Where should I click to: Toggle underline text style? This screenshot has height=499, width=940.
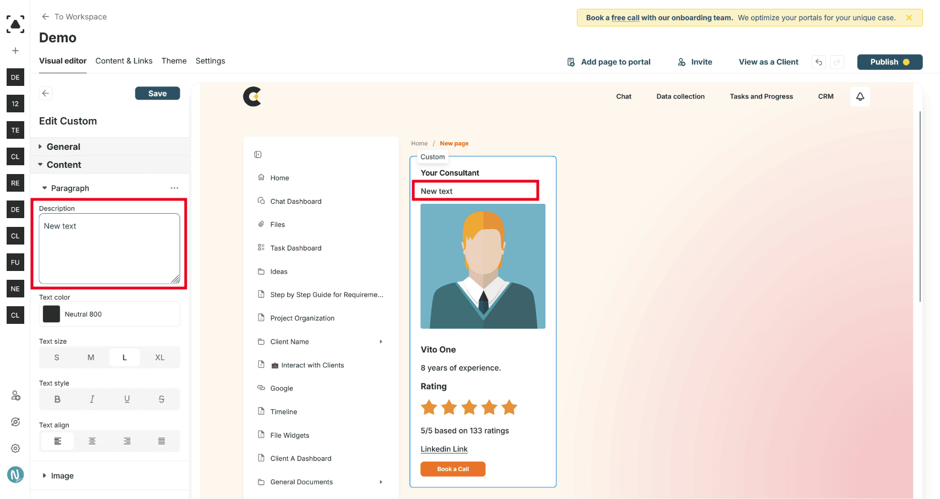point(127,399)
